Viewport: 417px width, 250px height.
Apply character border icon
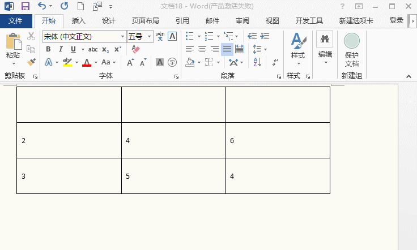coord(172,36)
